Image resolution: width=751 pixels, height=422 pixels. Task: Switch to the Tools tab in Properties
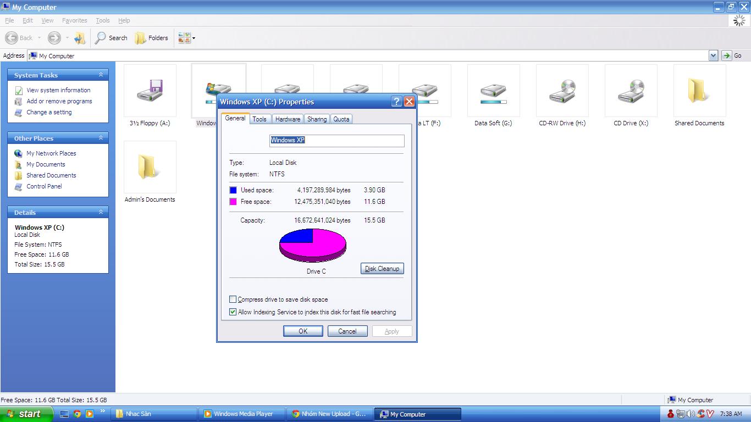click(259, 119)
